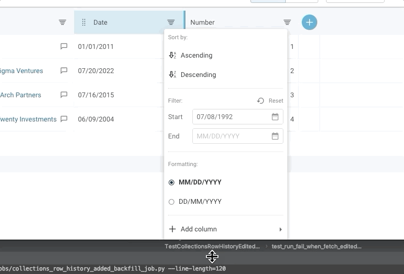
Task: Open Arch Partners link
Action: click(x=21, y=95)
